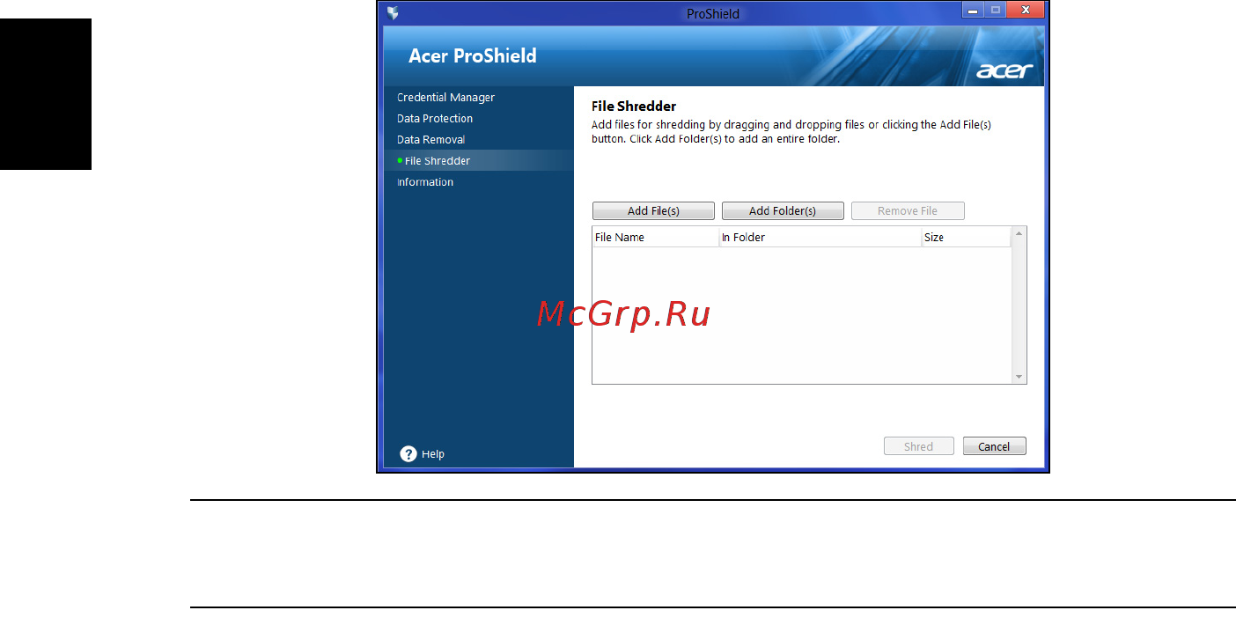Sort list by In Folder column

pyautogui.click(x=820, y=238)
